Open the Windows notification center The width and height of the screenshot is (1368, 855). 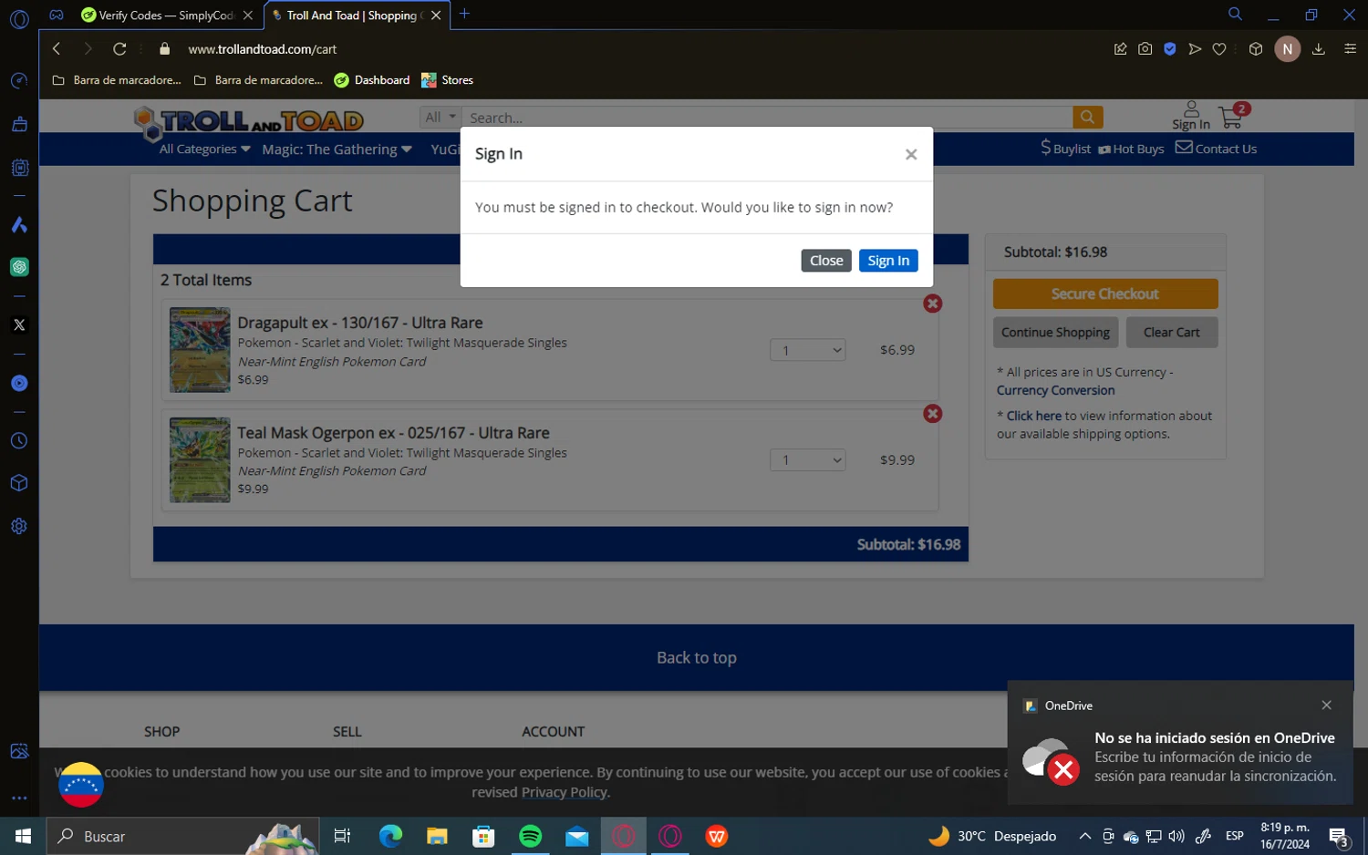click(1339, 836)
